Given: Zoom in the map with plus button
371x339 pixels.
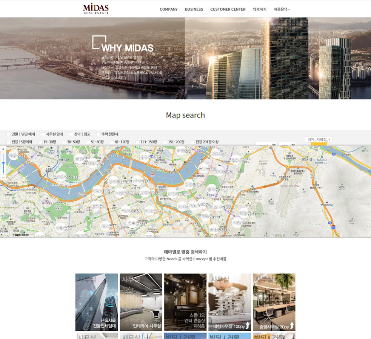Looking at the screenshot, I should (3, 149).
